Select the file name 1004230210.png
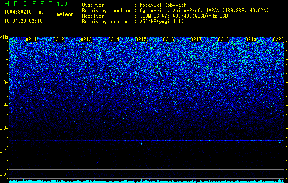Viewport: 288px width, 183px height. (24, 12)
